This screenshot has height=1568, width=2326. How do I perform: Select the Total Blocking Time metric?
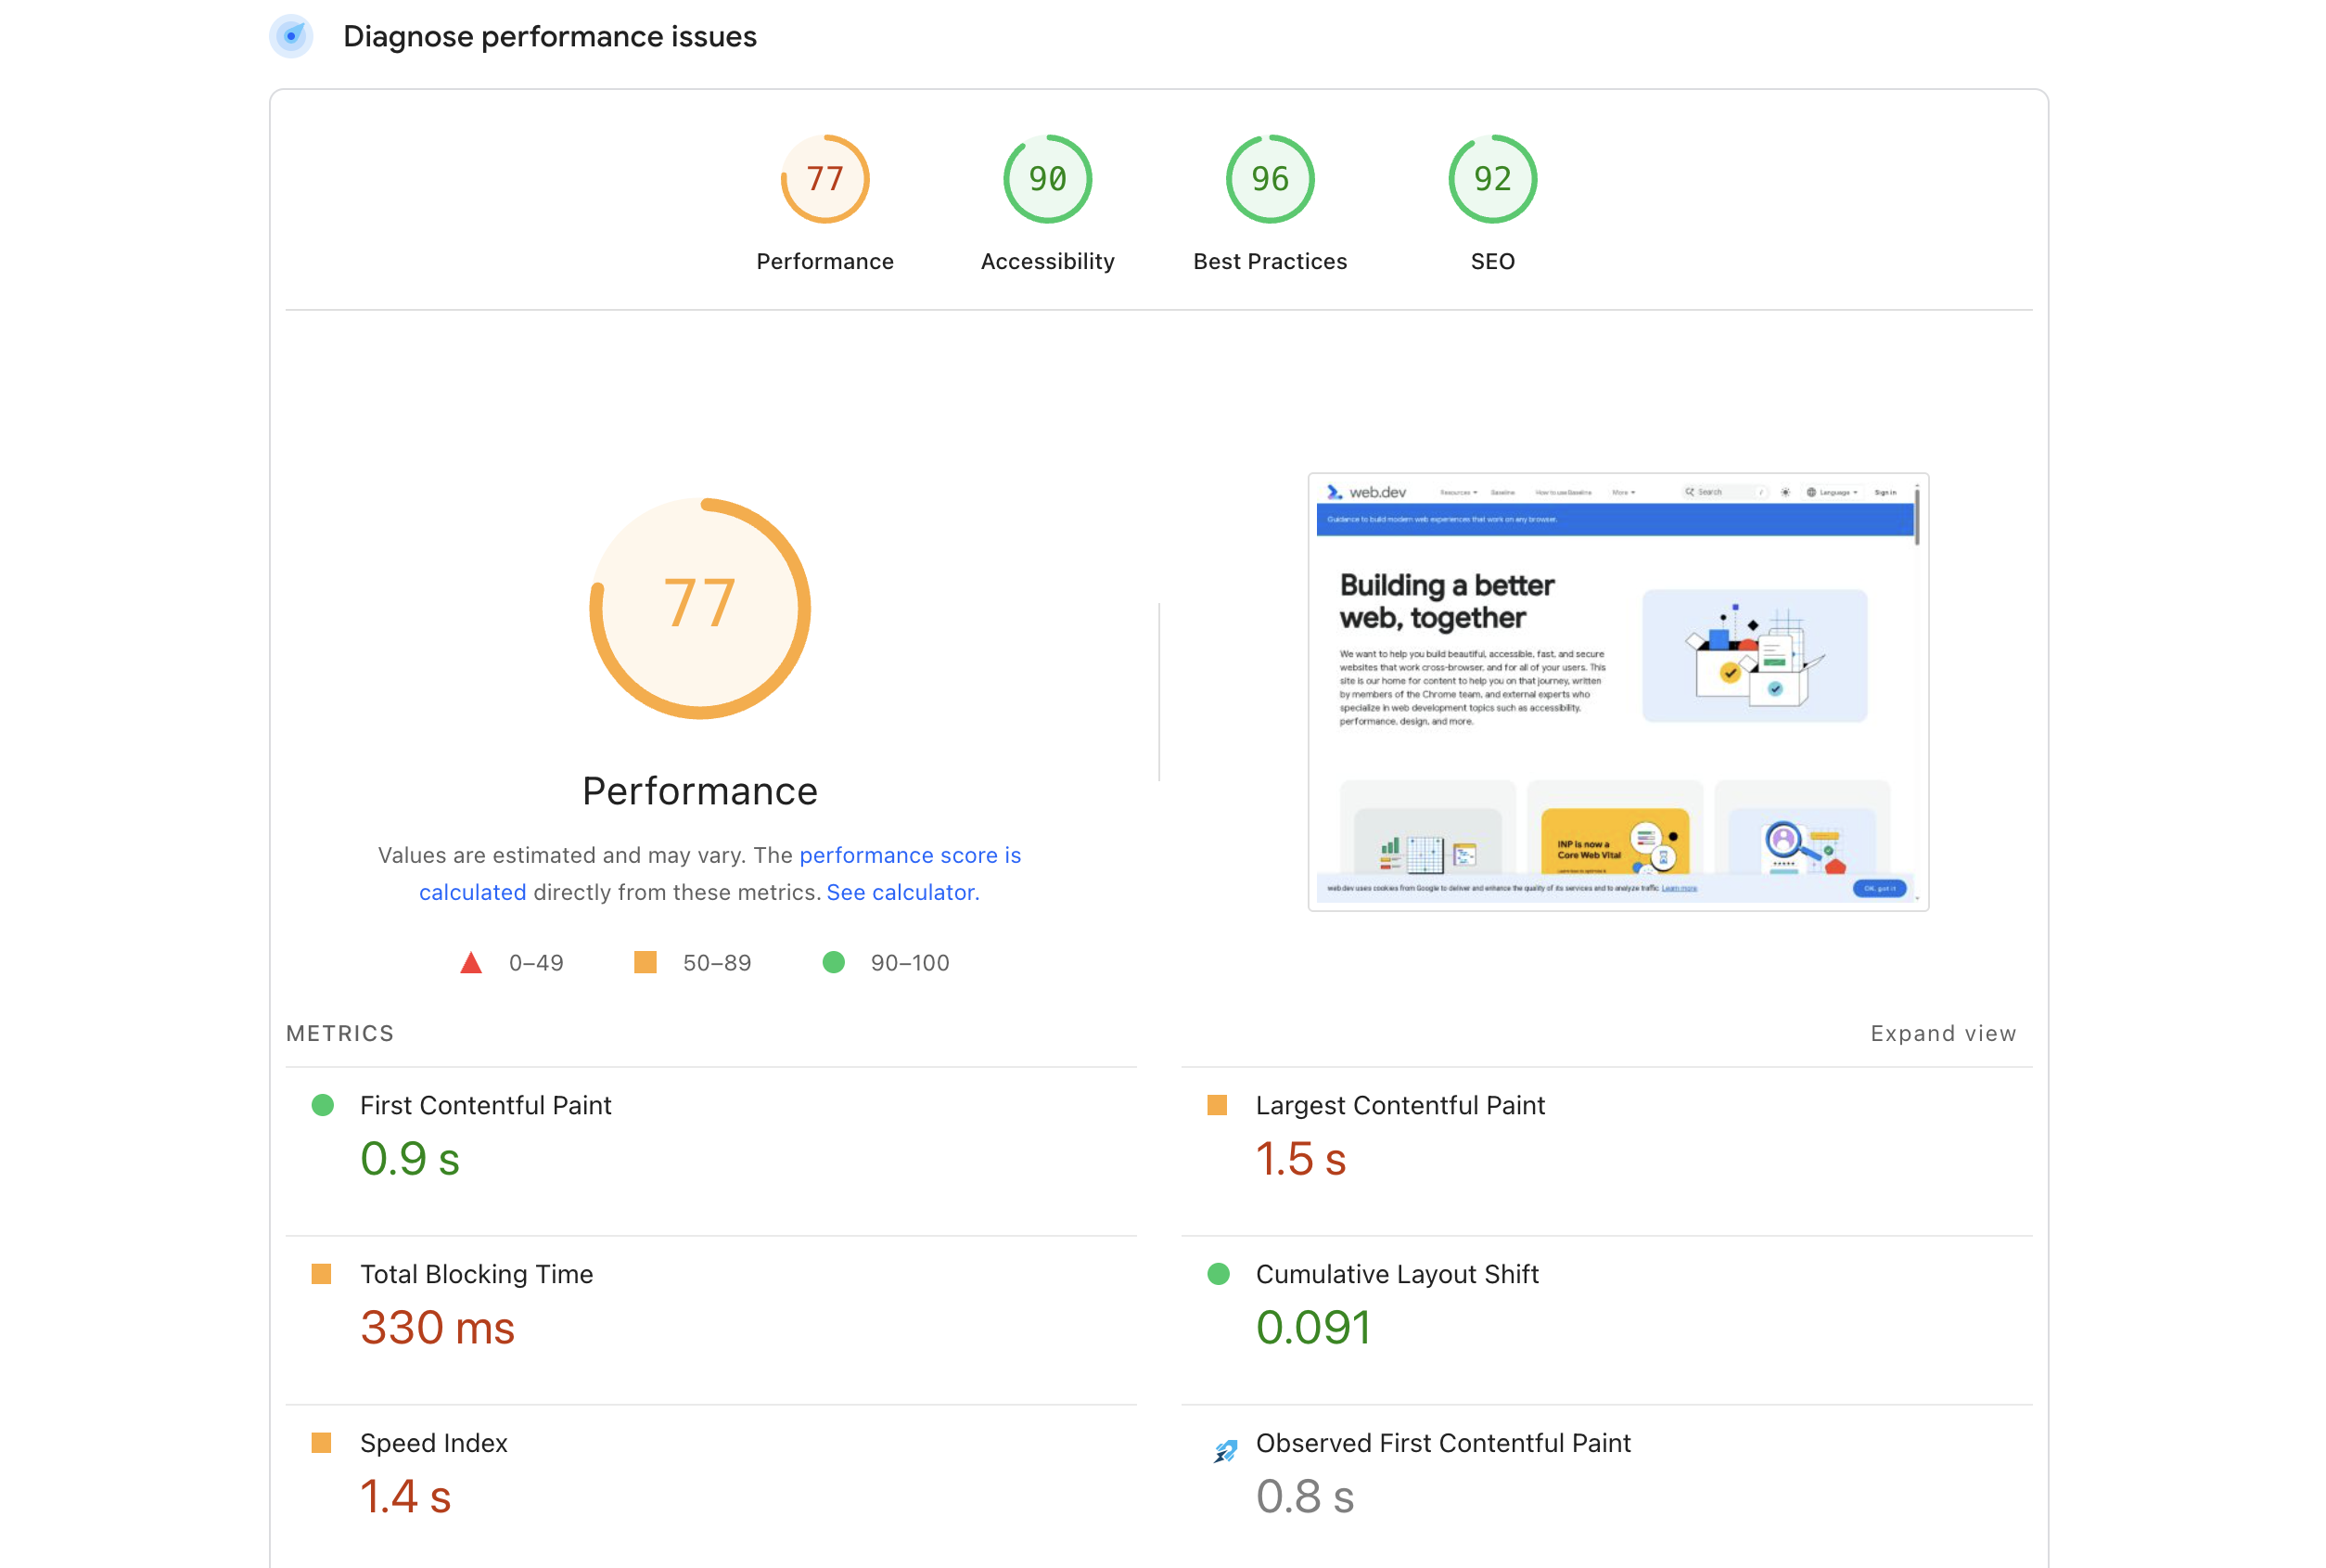point(476,1274)
